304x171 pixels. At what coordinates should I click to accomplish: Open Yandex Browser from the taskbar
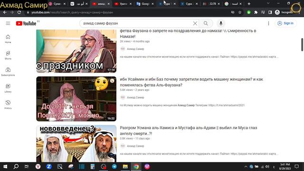(x=38, y=167)
